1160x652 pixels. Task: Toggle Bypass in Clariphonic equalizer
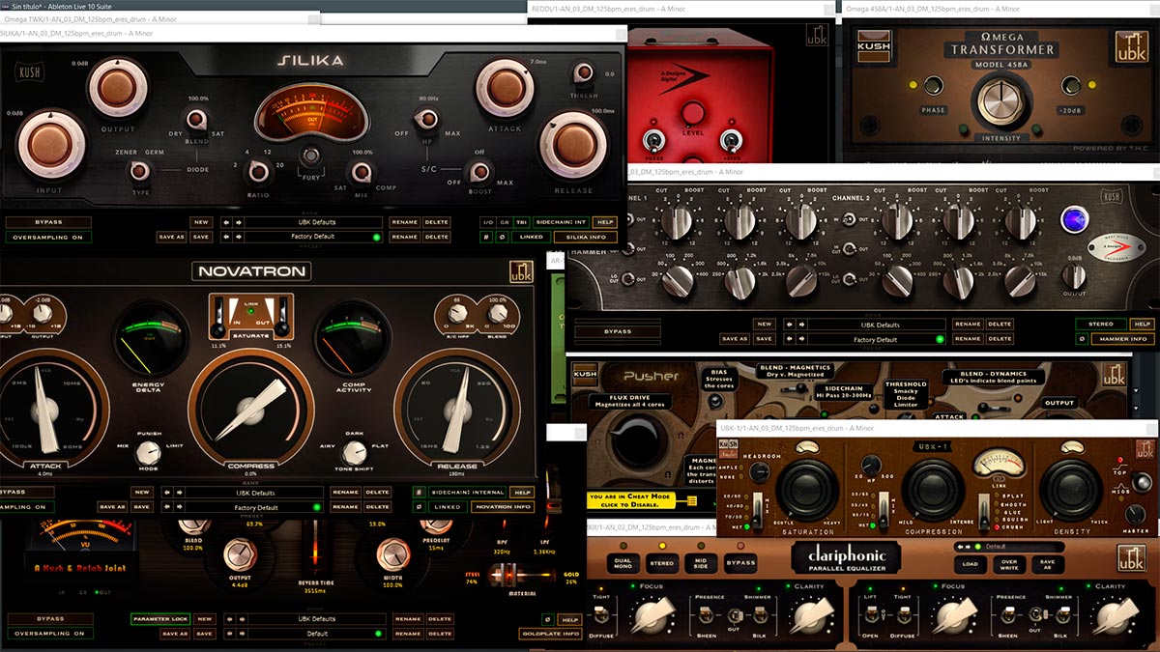pyautogui.click(x=740, y=562)
